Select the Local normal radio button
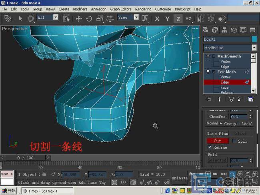This screenshot has width=260, height=195. (x=238, y=123)
